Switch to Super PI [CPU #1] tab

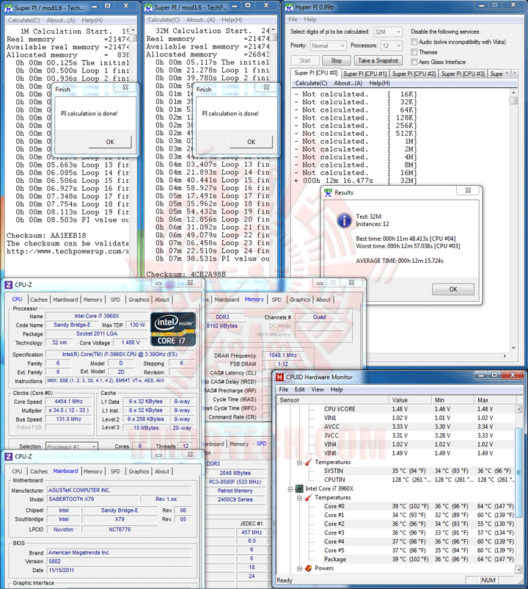[365, 73]
